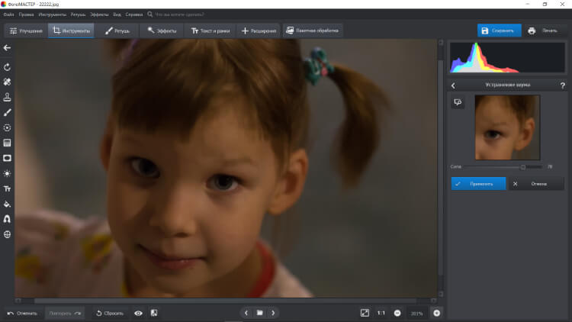The height and width of the screenshot is (322, 572).
Task: Select the text tool in left sidebar
Action: coord(7,188)
